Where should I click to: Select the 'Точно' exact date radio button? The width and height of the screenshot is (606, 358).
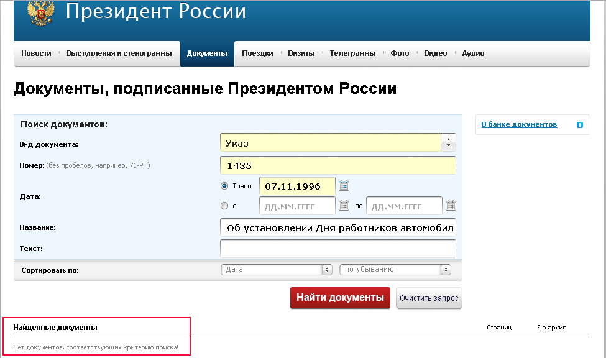coord(224,186)
